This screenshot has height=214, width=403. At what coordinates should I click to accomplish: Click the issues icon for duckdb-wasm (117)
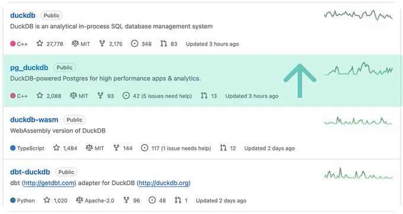point(145,148)
